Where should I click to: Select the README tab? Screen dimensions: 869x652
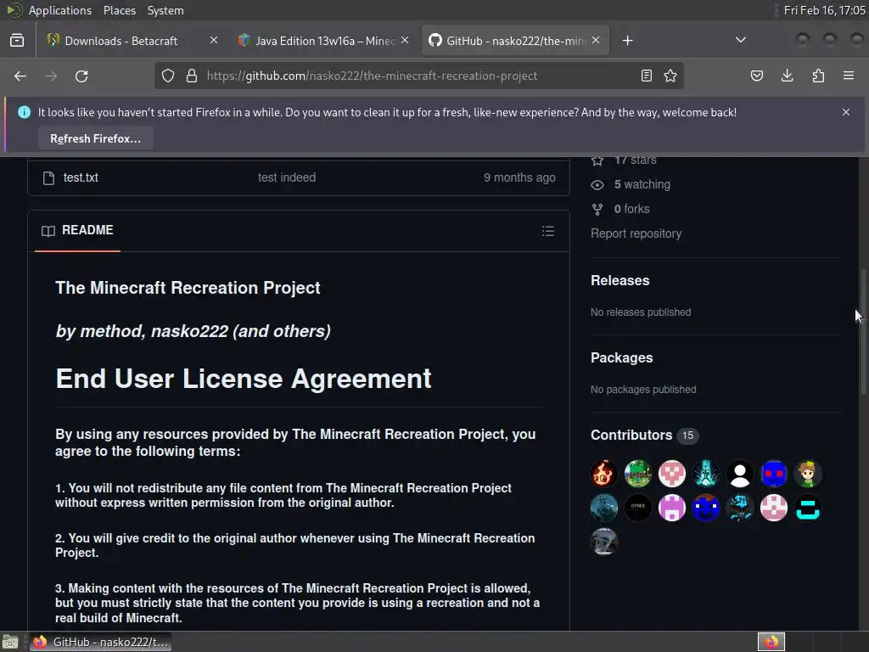77,230
